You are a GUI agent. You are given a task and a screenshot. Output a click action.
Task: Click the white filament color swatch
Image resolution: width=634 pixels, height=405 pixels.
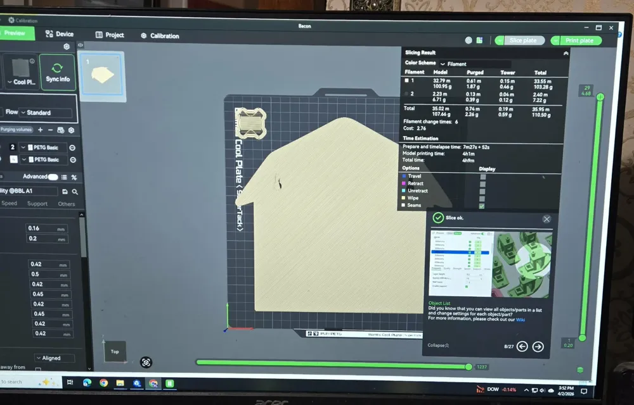tap(13, 159)
